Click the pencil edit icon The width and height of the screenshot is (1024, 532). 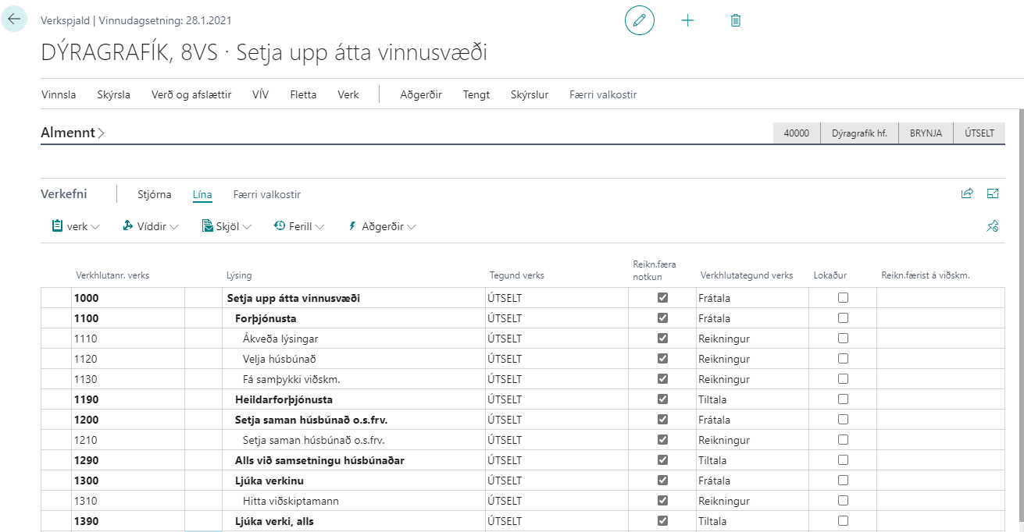coord(640,20)
